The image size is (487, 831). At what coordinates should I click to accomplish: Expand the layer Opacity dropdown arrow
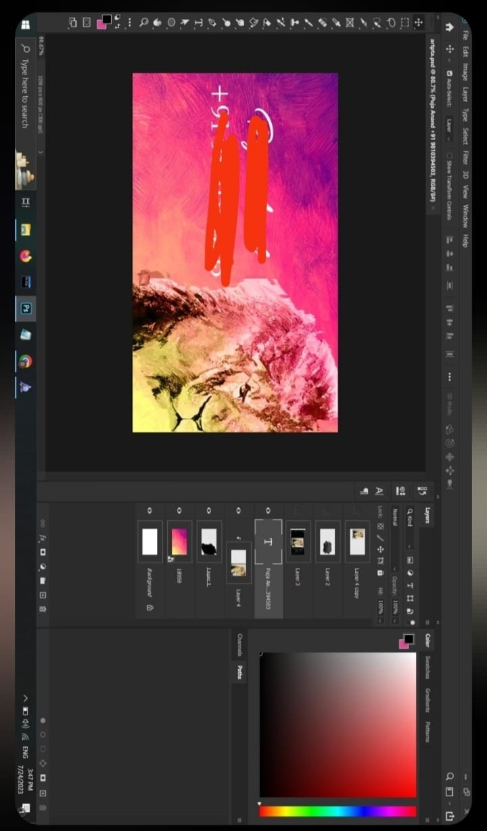395,619
